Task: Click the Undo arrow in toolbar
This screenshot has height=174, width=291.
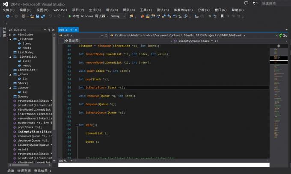Action: tap(50, 16)
